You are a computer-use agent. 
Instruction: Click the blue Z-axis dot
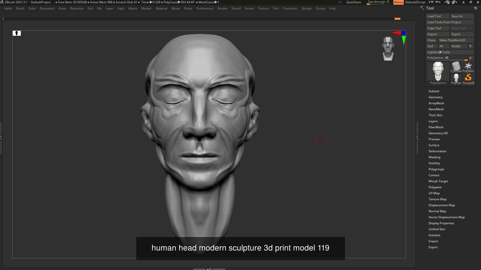(x=404, y=33)
